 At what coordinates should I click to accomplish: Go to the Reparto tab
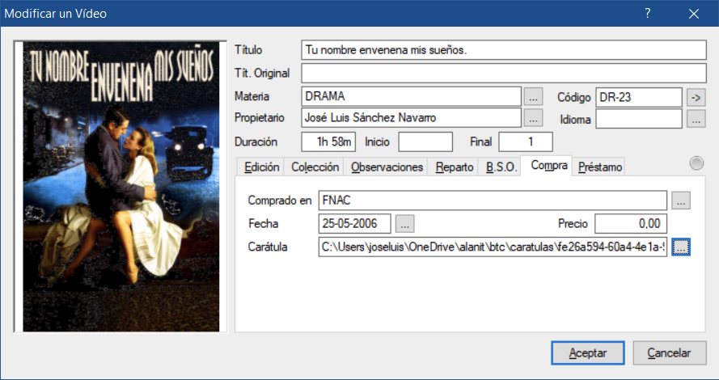tap(454, 167)
